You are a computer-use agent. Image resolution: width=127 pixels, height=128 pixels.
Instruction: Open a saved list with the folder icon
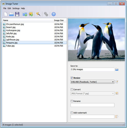(x=12, y=14)
